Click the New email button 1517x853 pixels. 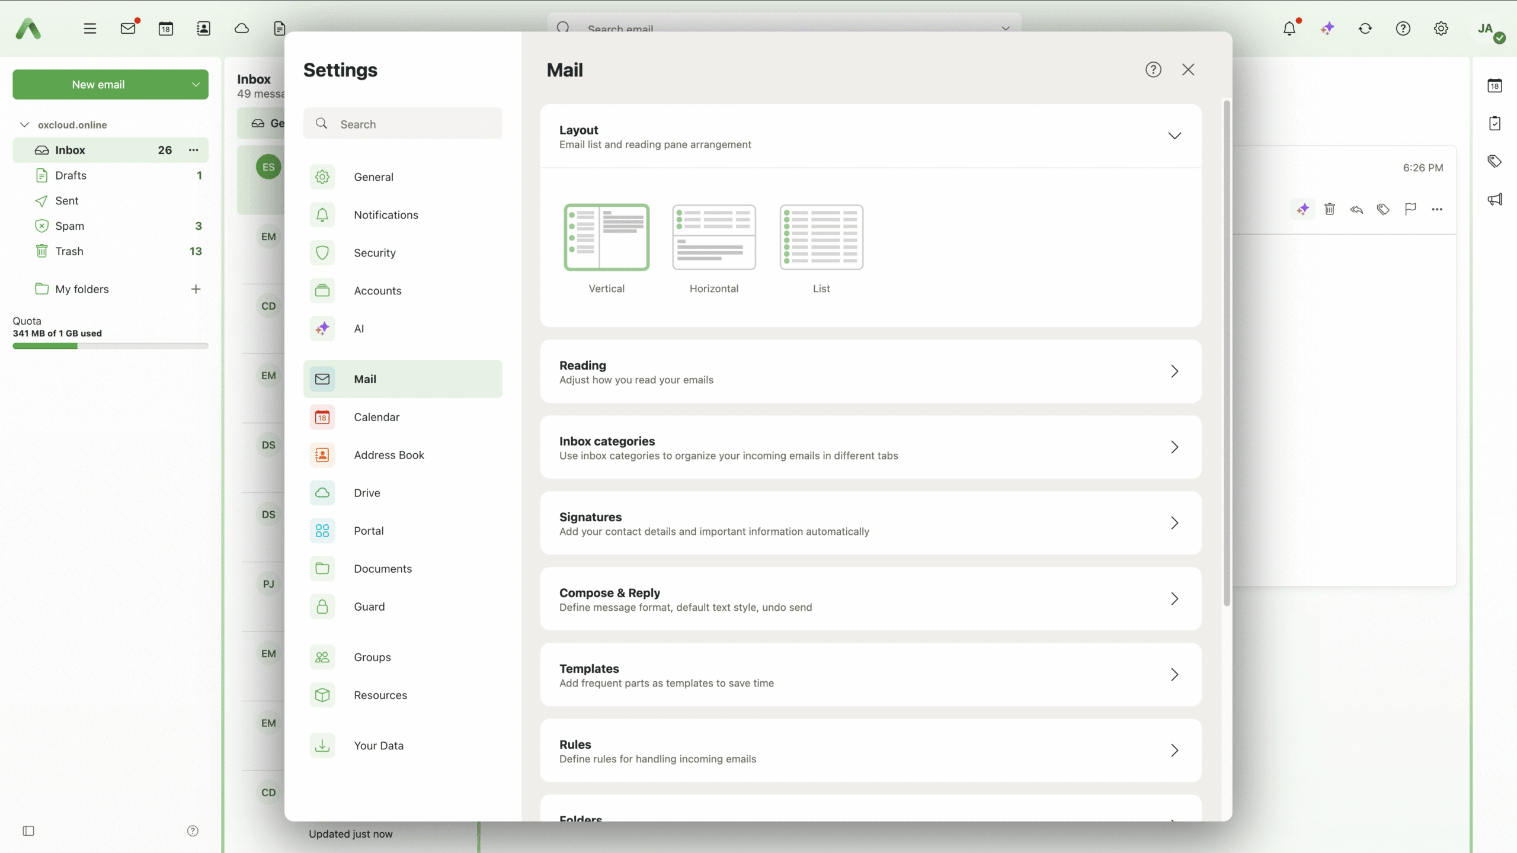tap(98, 85)
